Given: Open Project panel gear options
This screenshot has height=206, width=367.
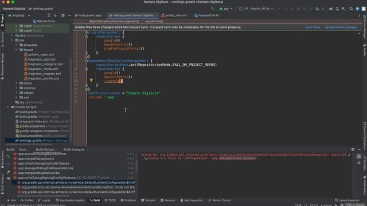Looking at the screenshot, I should (63, 15).
